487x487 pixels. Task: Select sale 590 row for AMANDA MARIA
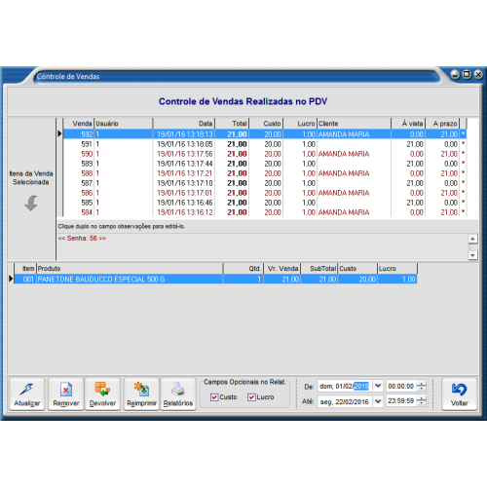[x=265, y=154]
